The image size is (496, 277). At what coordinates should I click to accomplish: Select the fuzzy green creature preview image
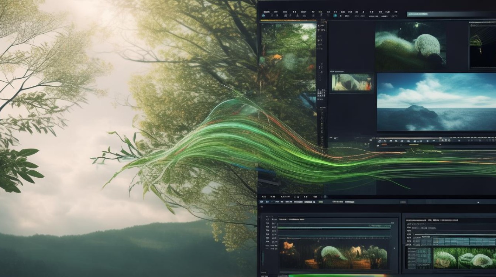[410, 46]
